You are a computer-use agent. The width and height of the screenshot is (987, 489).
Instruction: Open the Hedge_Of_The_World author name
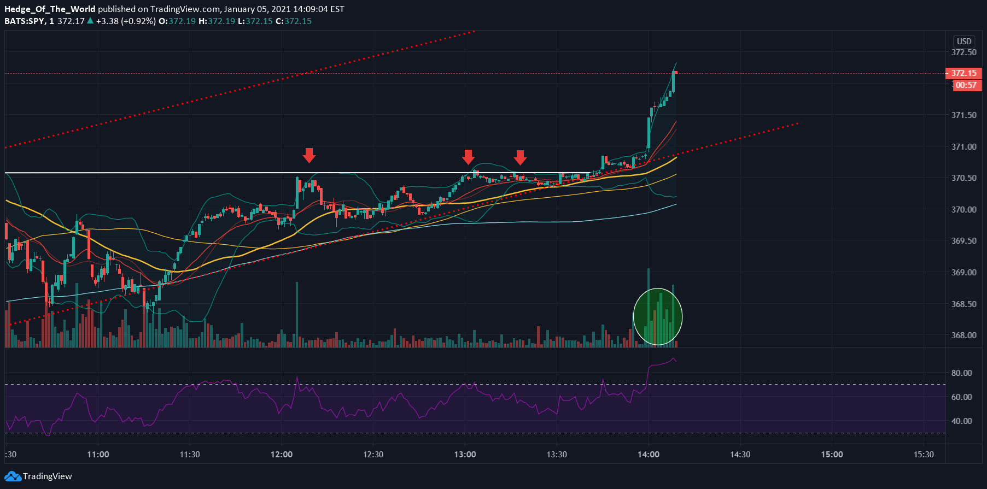(x=50, y=9)
